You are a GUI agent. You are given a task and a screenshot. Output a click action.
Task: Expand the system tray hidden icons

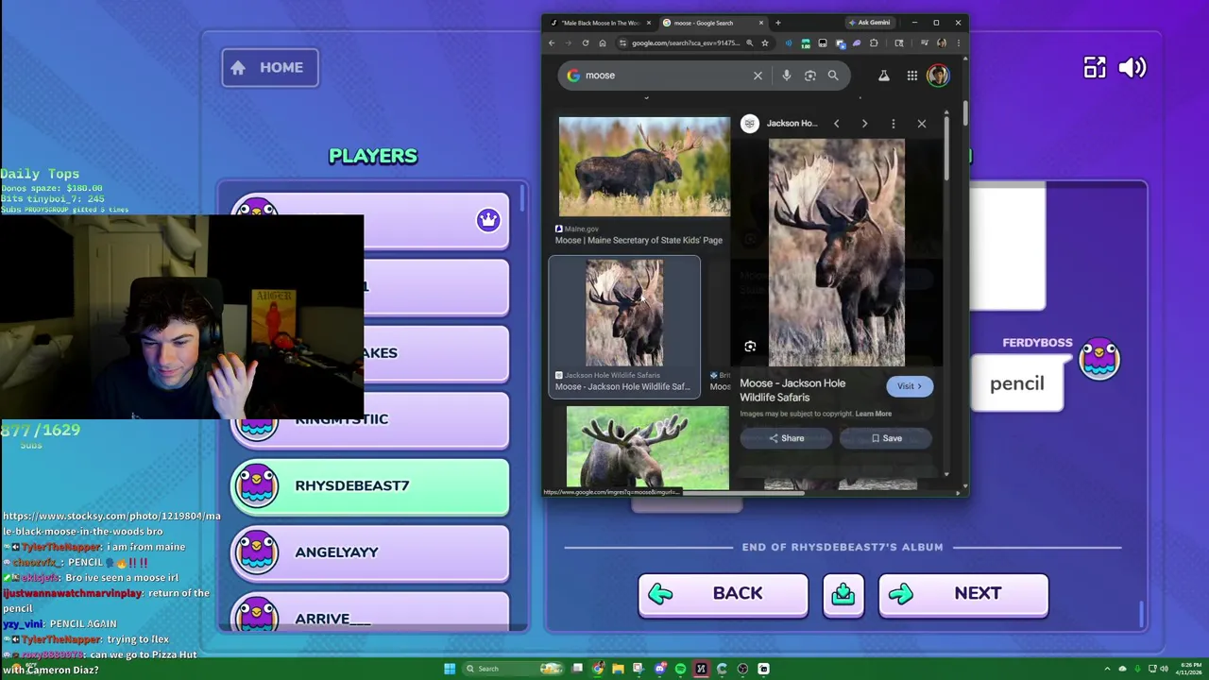pyautogui.click(x=1107, y=669)
